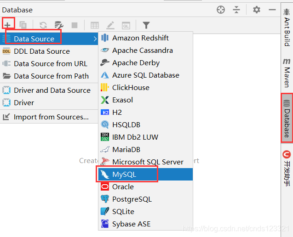Open Database panel gear settings
This screenshot has height=237, width=293.
[x=257, y=10]
